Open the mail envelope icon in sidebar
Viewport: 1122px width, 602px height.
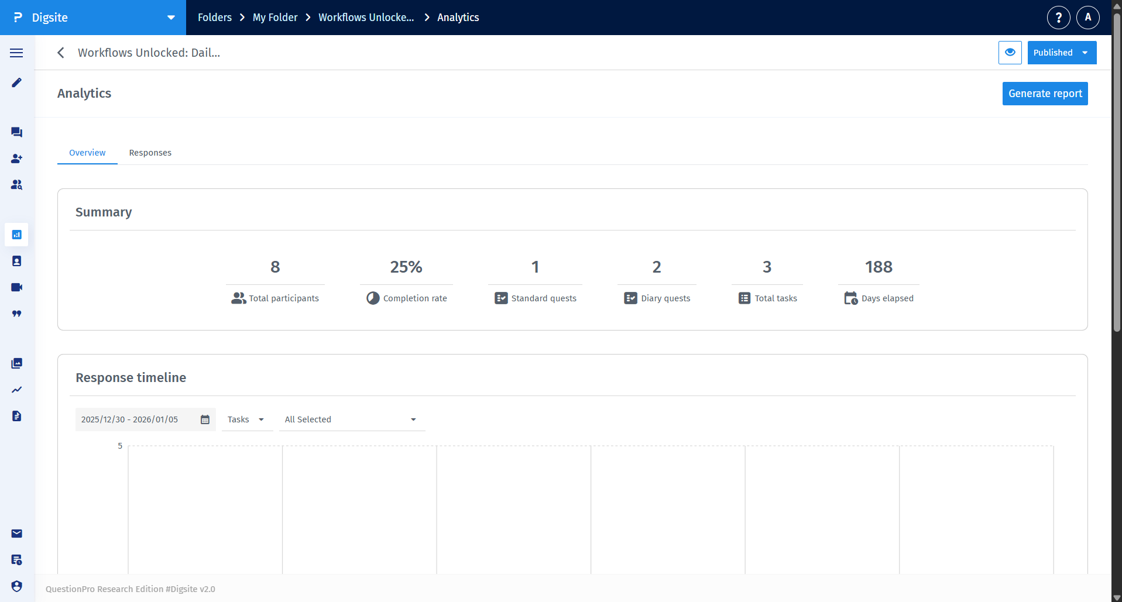(16, 534)
